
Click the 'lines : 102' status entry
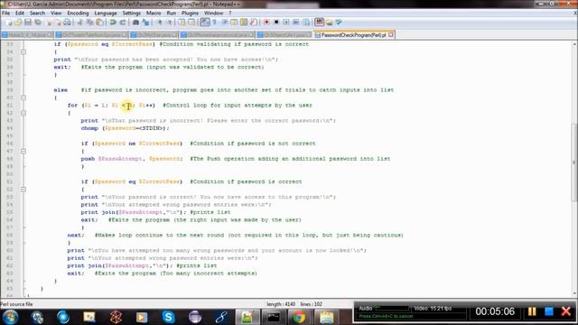click(x=311, y=304)
